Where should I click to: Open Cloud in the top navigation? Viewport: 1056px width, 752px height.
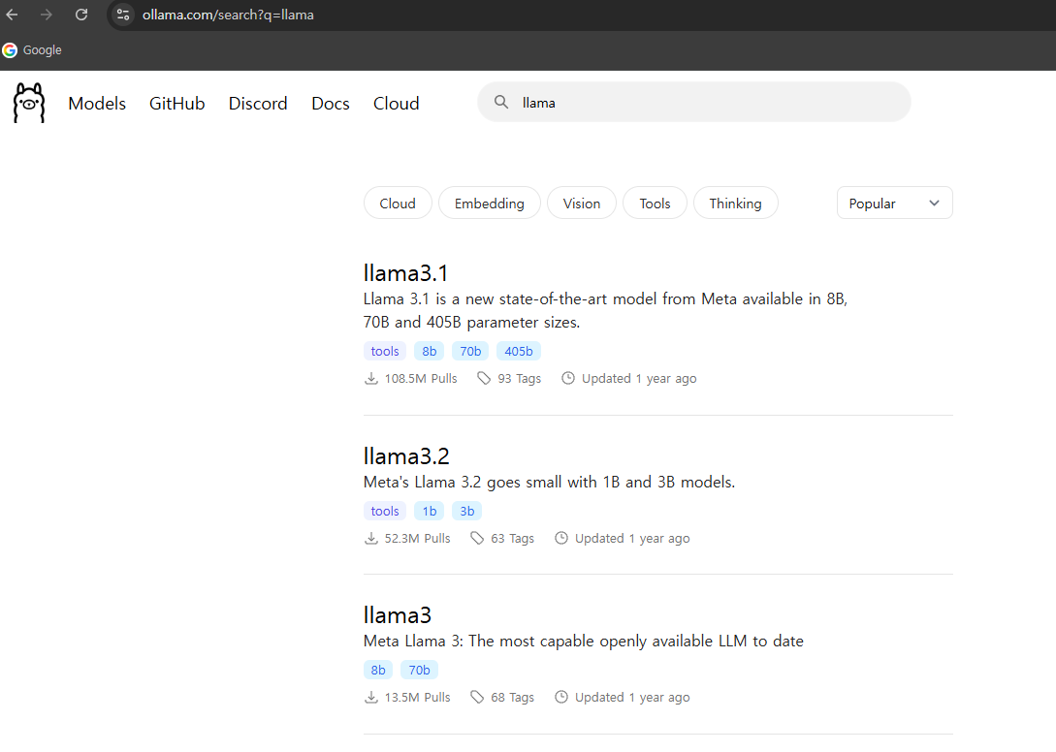(396, 103)
